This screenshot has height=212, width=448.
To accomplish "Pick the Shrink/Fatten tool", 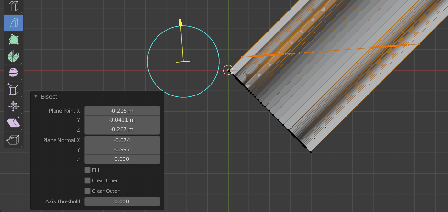I will (13, 106).
